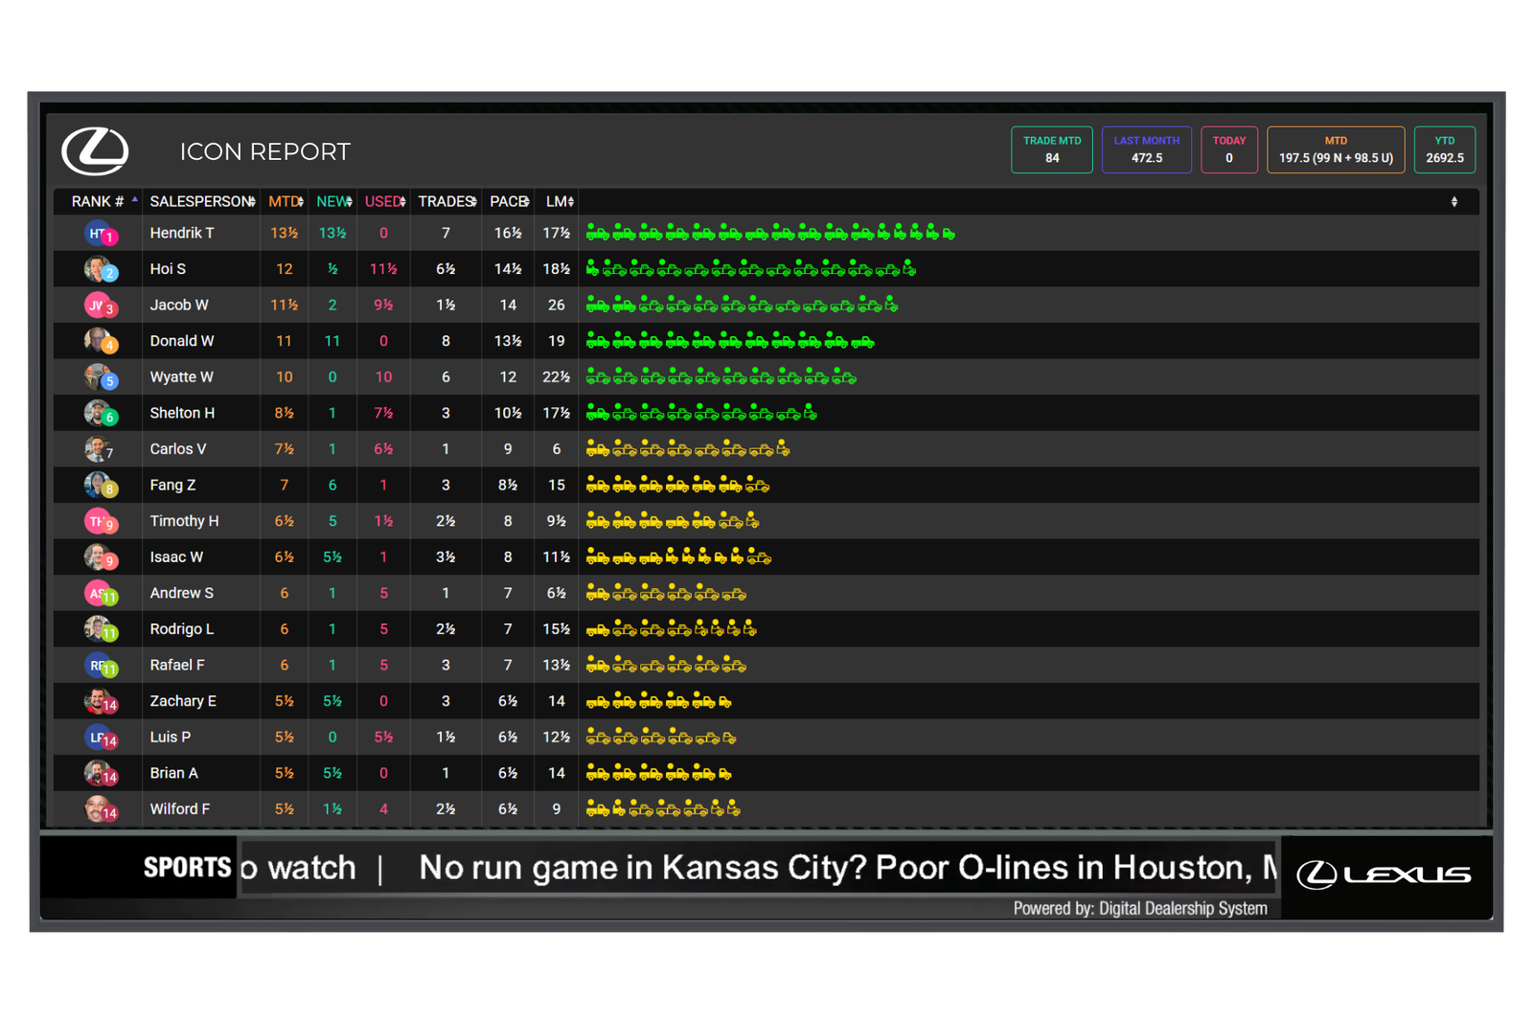Click Donald W's green car icons row

pyautogui.click(x=729, y=341)
